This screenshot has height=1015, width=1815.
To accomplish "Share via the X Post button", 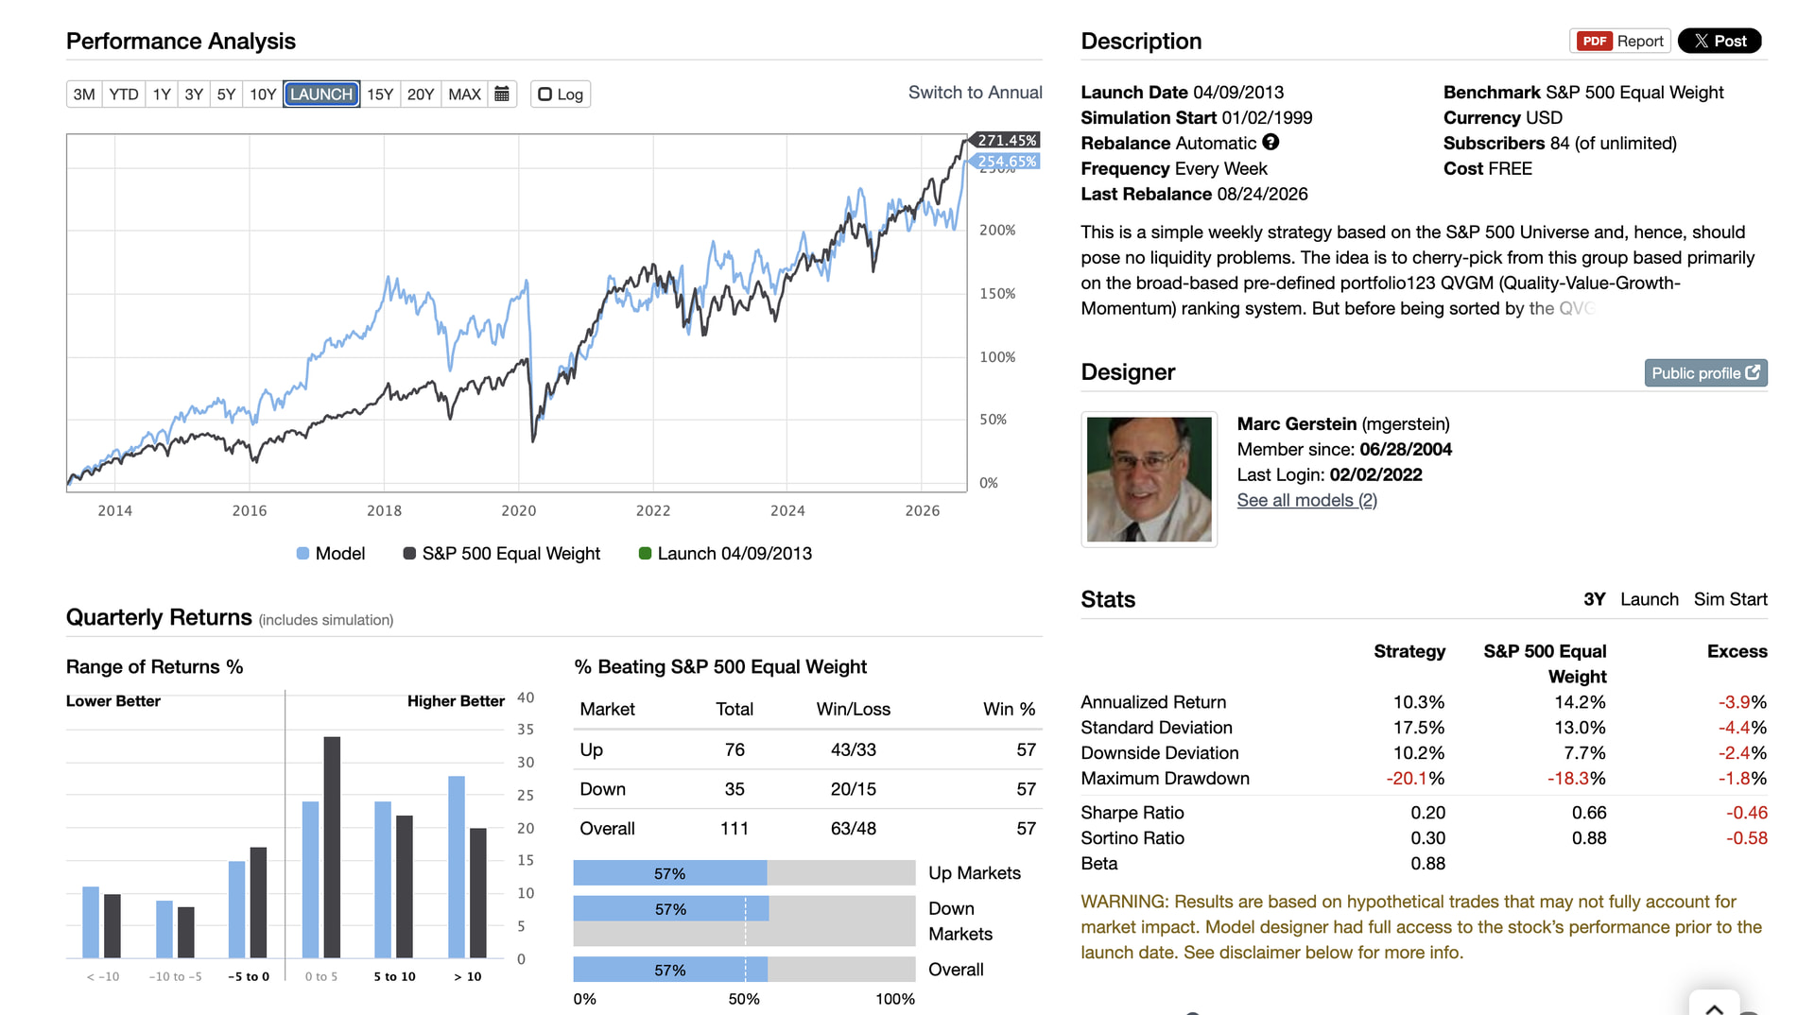I will coord(1720,41).
